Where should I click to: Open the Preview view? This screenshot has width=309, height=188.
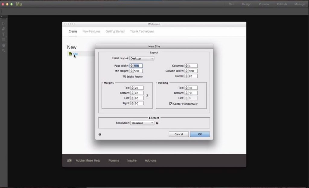(264, 4)
